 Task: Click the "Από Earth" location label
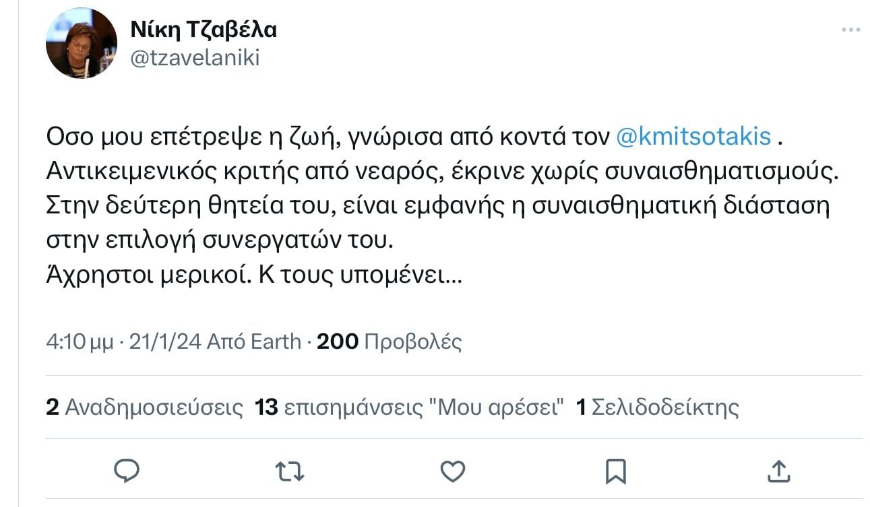click(253, 341)
